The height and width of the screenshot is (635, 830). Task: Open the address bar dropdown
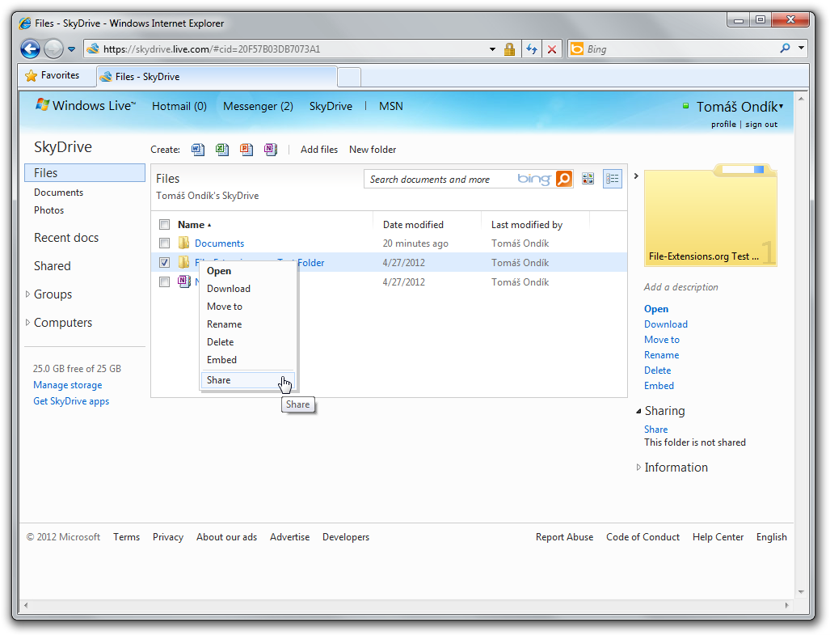click(491, 49)
